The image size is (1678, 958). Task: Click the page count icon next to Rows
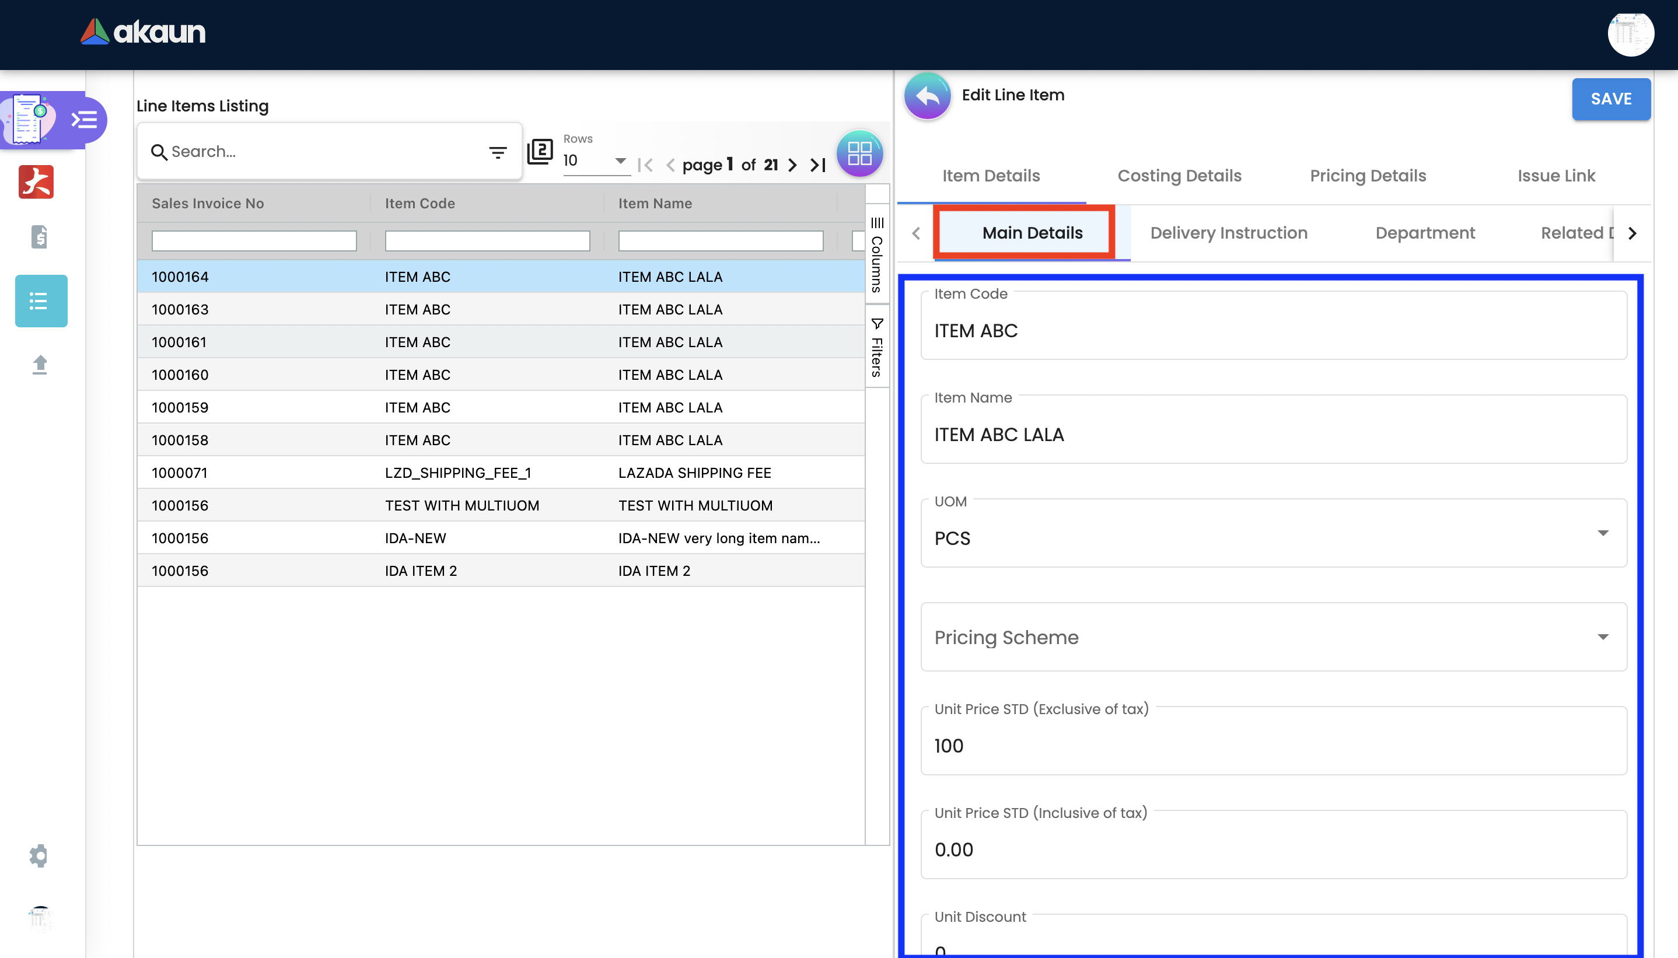[x=540, y=152]
